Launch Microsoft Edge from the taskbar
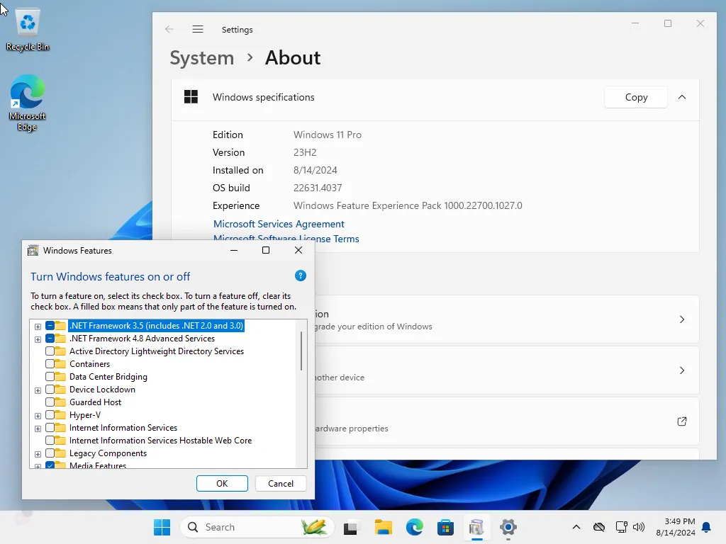 [x=414, y=527]
